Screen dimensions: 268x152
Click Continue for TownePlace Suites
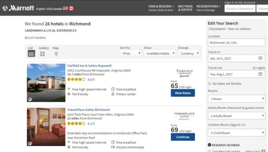183,137
